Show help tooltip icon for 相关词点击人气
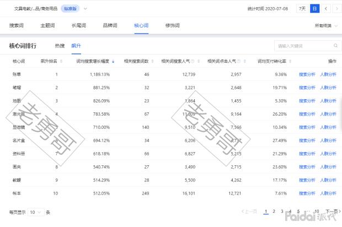 pyautogui.click(x=239, y=61)
